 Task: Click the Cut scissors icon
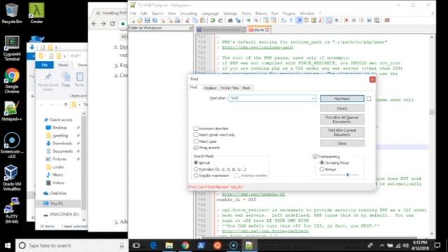pos(188,20)
